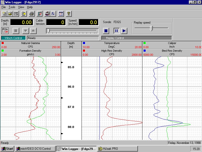Open the View menu
Viewport: 202px width, 152px height.
click(21, 7)
